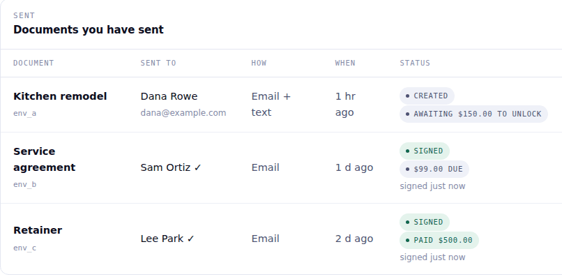
Task: Select the env_a envelope ID
Action: point(24,113)
